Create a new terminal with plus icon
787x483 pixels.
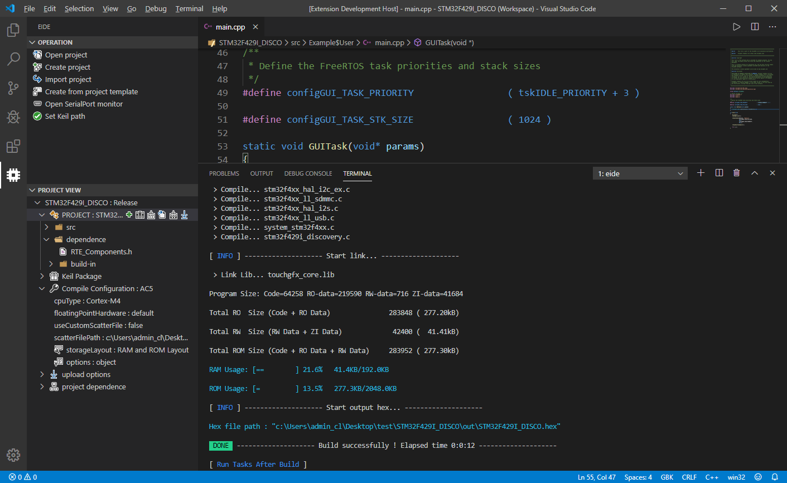coord(701,173)
